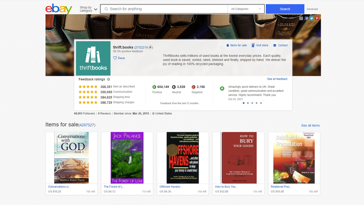Screen dimensions: 364x205
Task: Click the Conversations w... title link
Action: tap(59, 187)
